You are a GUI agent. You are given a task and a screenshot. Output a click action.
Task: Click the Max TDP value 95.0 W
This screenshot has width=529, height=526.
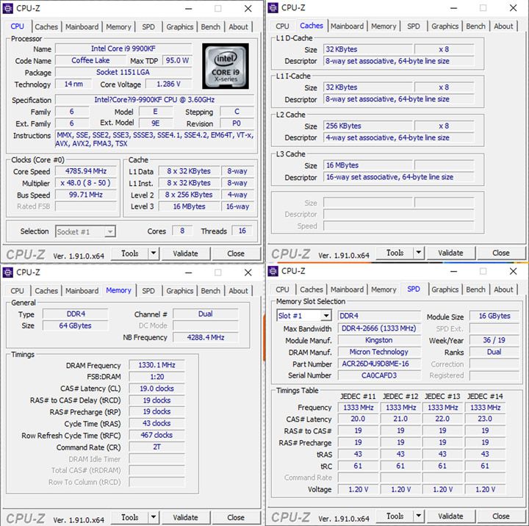point(178,60)
